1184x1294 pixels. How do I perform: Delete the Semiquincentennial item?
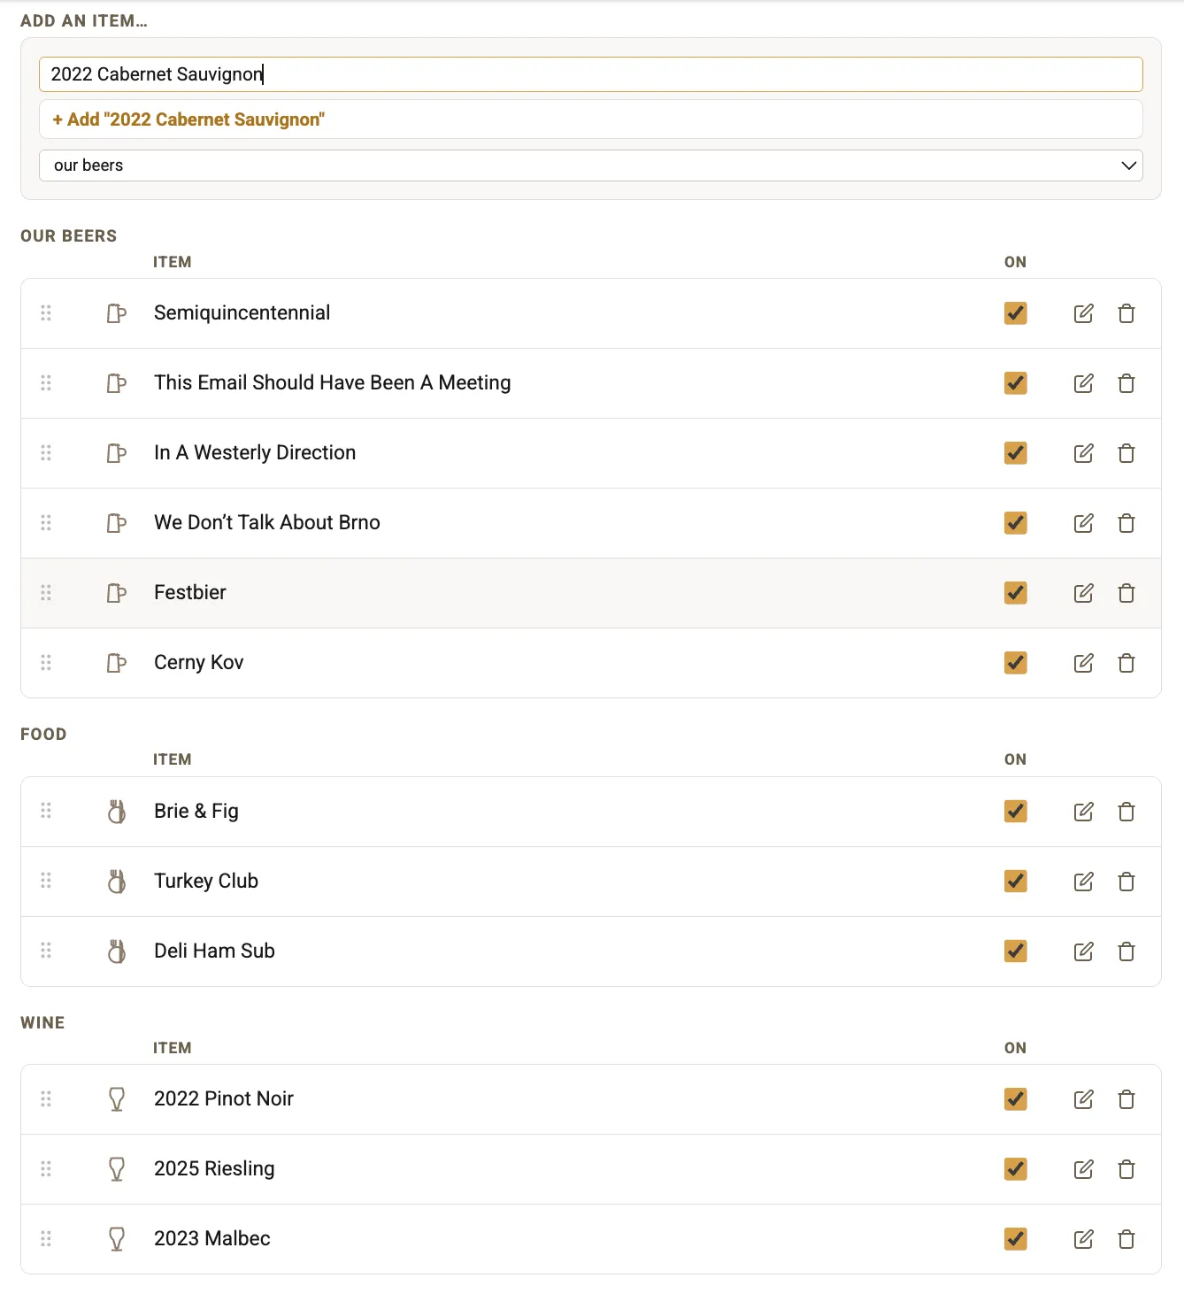click(1126, 313)
